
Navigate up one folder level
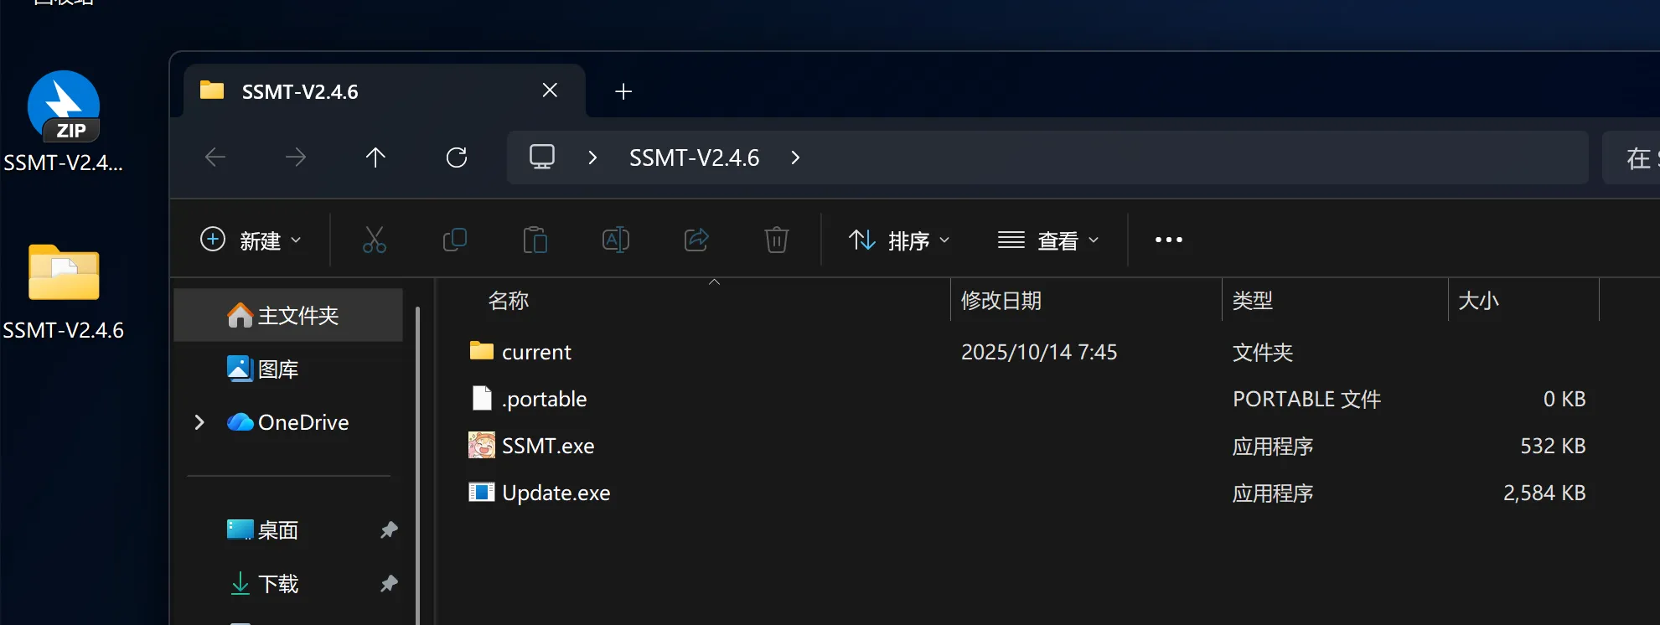pyautogui.click(x=375, y=157)
